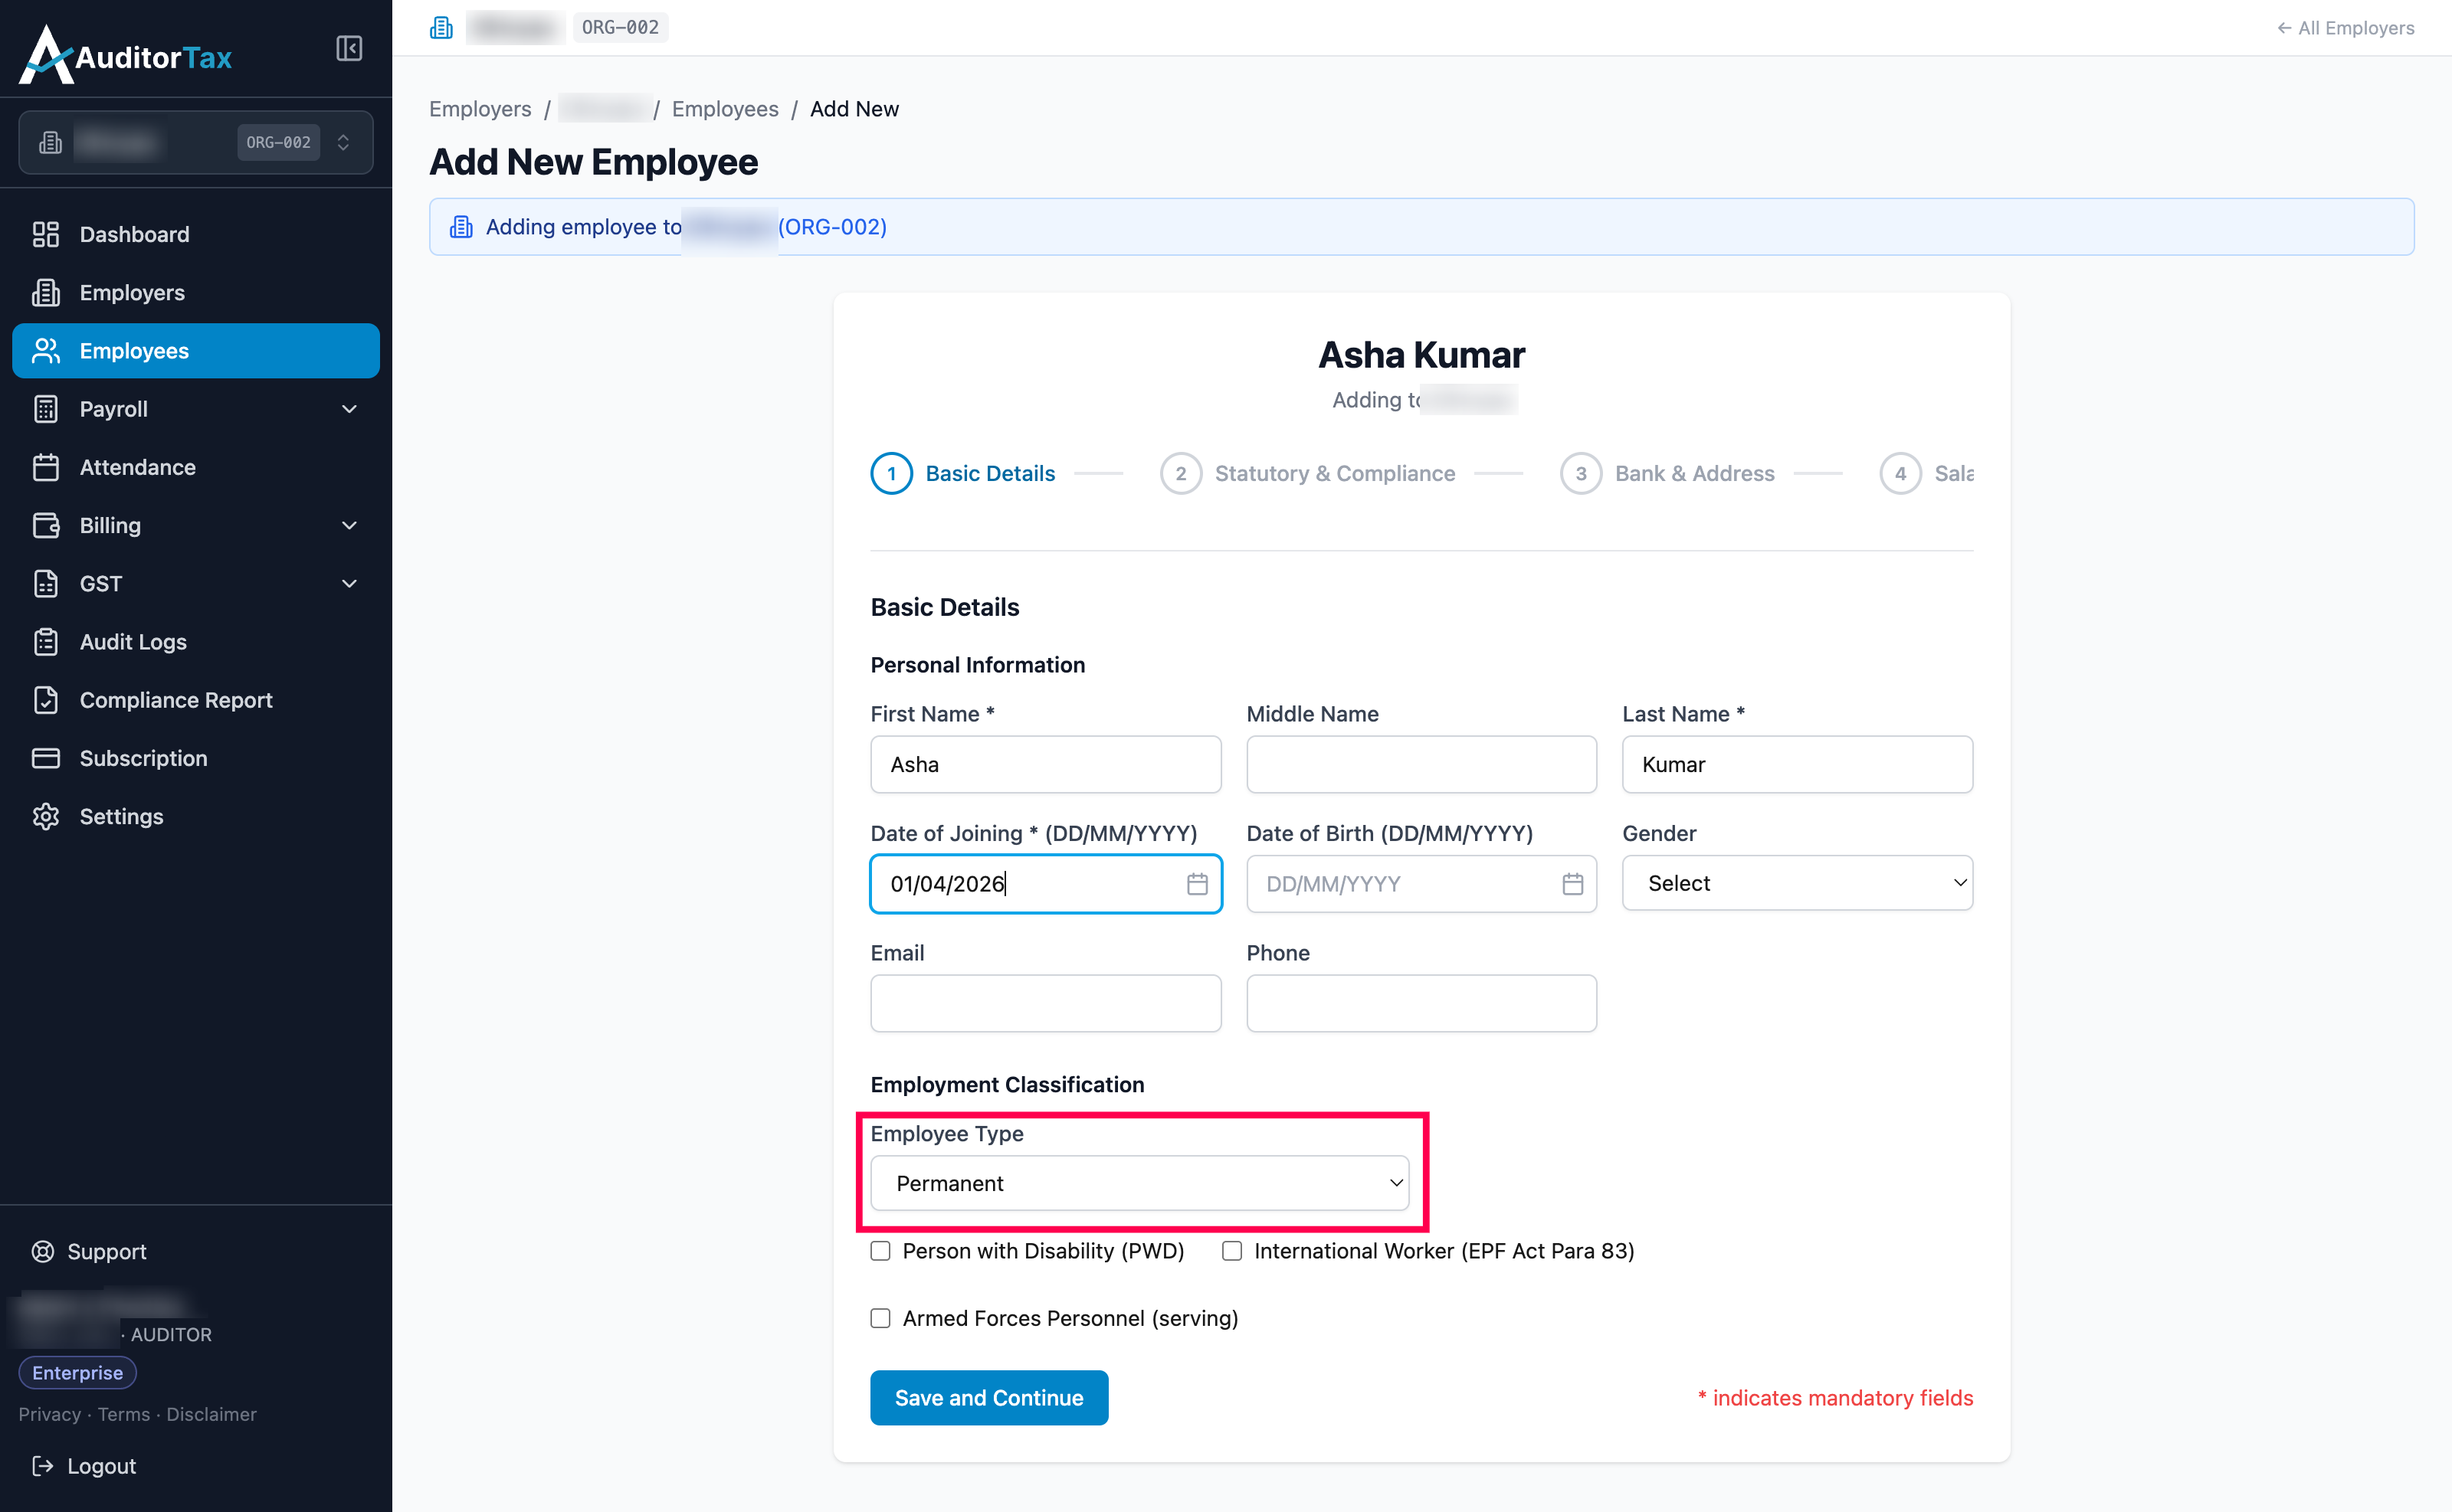This screenshot has height=1512, width=2452.
Task: Open Compliance Report page
Action: tap(196, 700)
